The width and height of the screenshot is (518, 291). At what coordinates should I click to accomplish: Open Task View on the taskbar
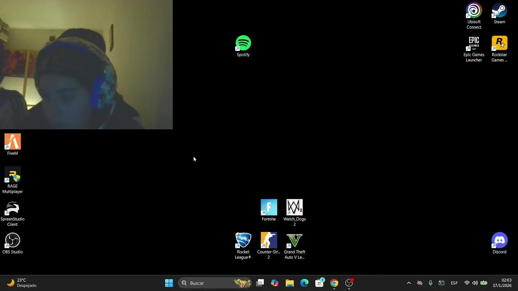click(260, 283)
